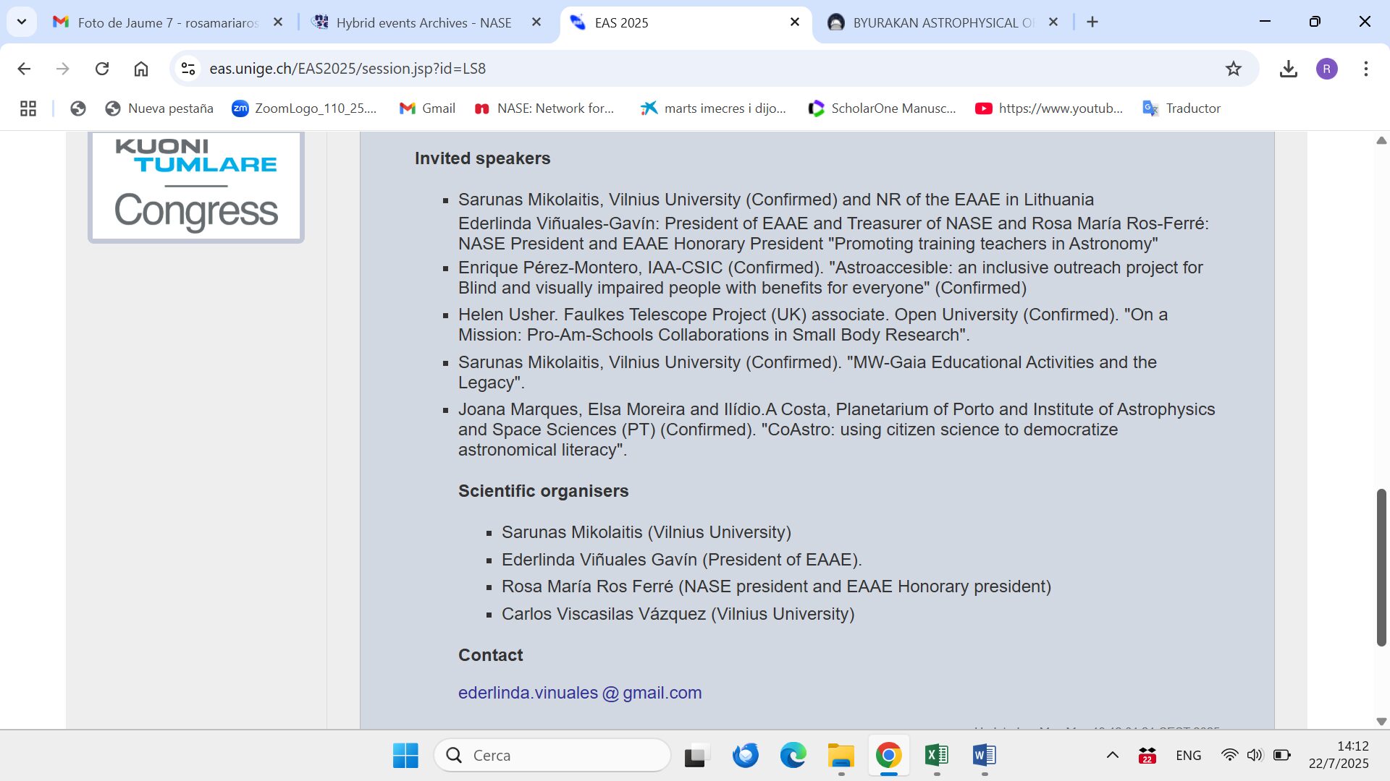Open Task View on the taskbar

point(696,756)
